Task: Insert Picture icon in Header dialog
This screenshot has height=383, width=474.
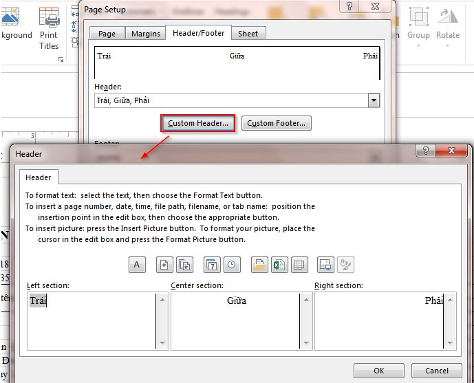Action: point(325,265)
